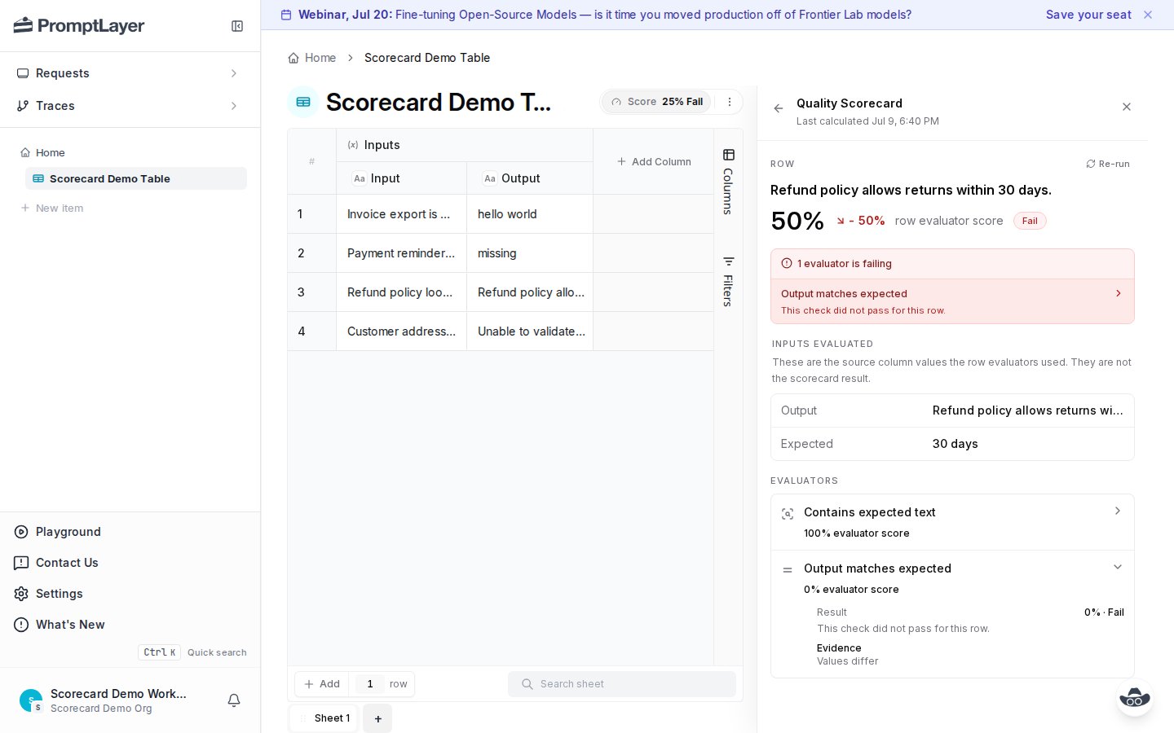Image resolution: width=1174 pixels, height=733 pixels.
Task: Open the chat assistant widget
Action: [x=1134, y=697]
